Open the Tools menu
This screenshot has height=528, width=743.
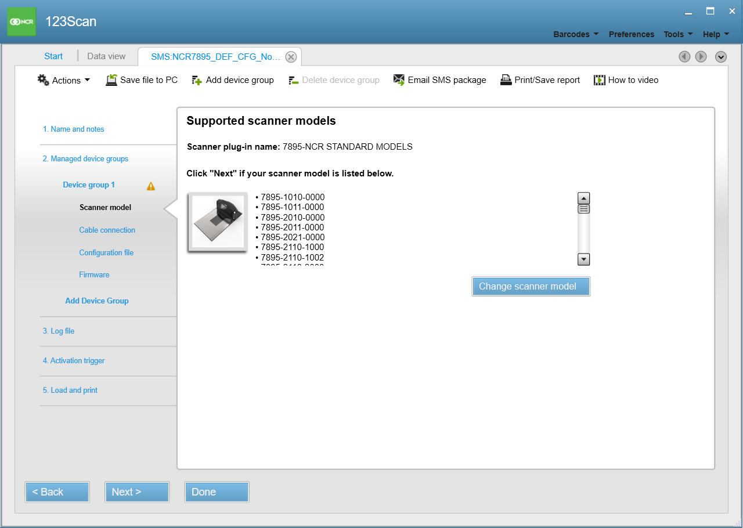678,34
